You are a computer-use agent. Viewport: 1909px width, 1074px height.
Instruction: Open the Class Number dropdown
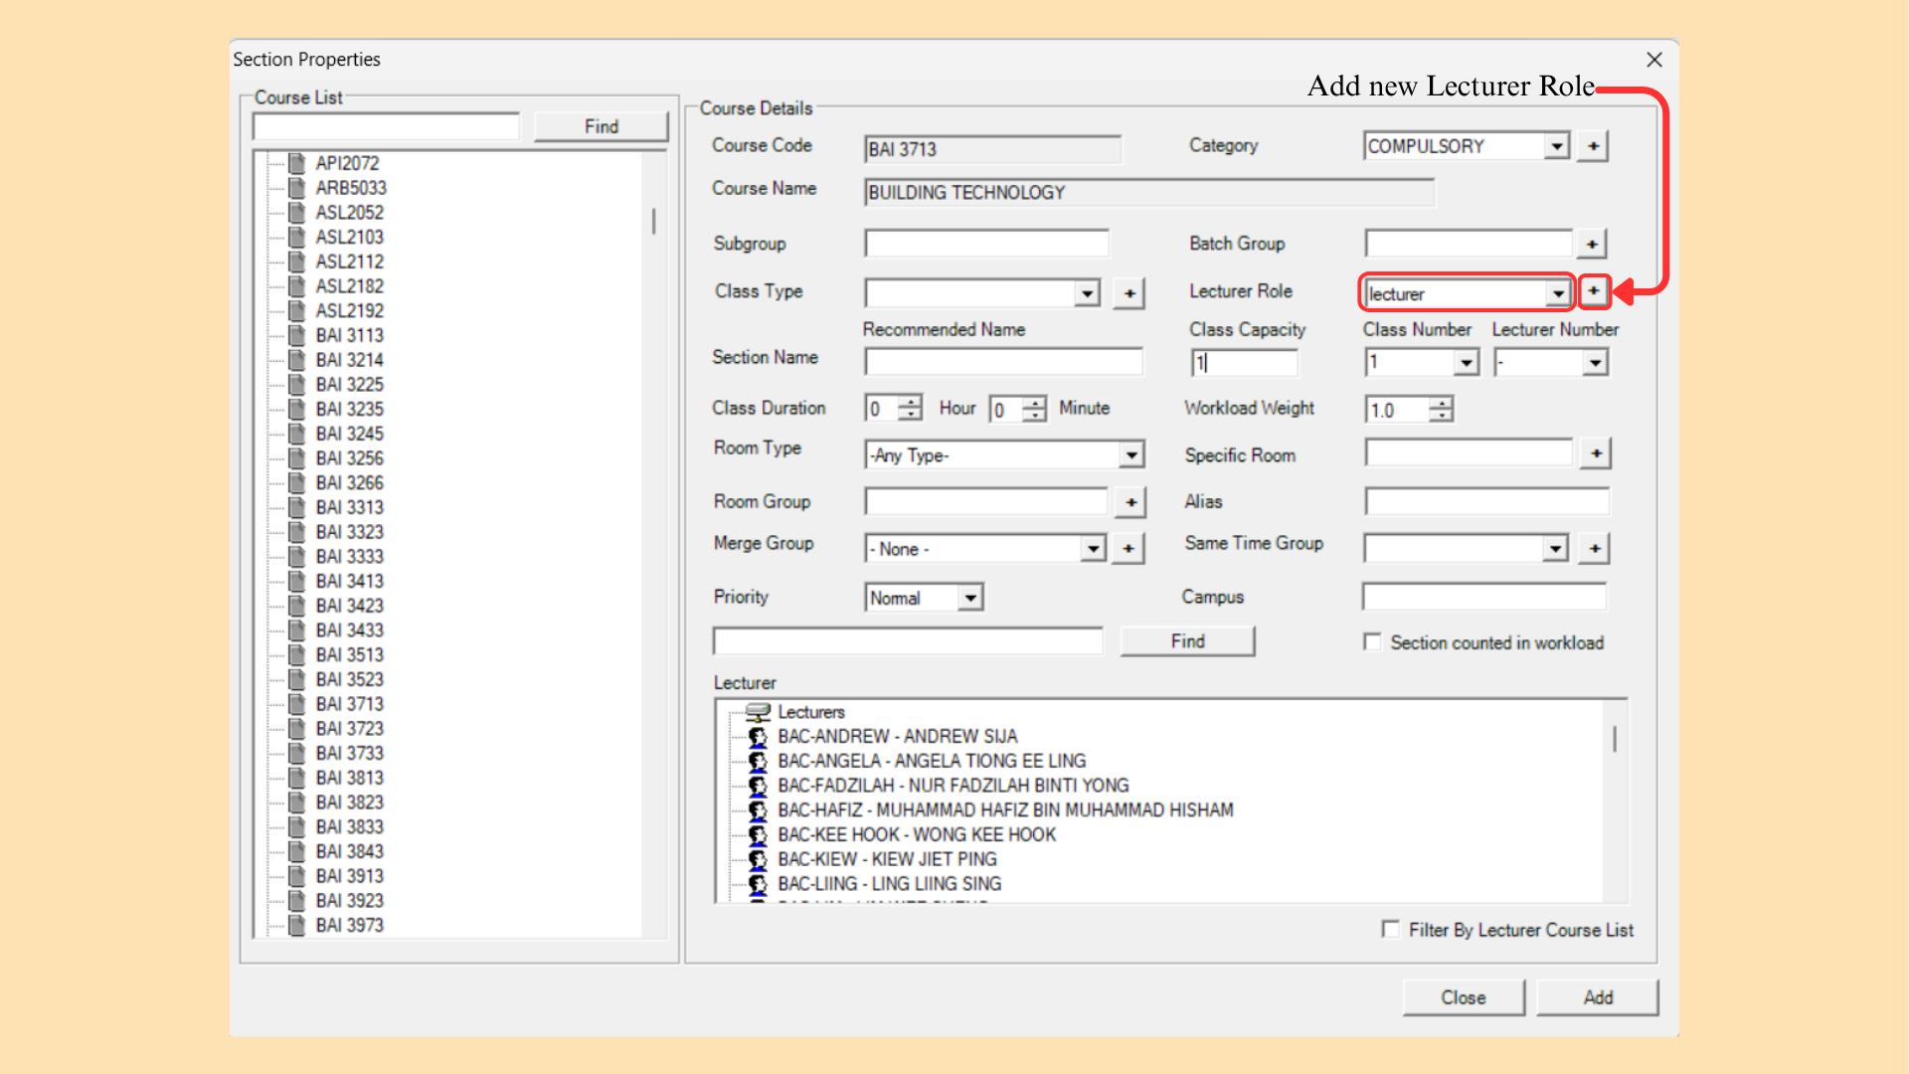coord(1467,363)
